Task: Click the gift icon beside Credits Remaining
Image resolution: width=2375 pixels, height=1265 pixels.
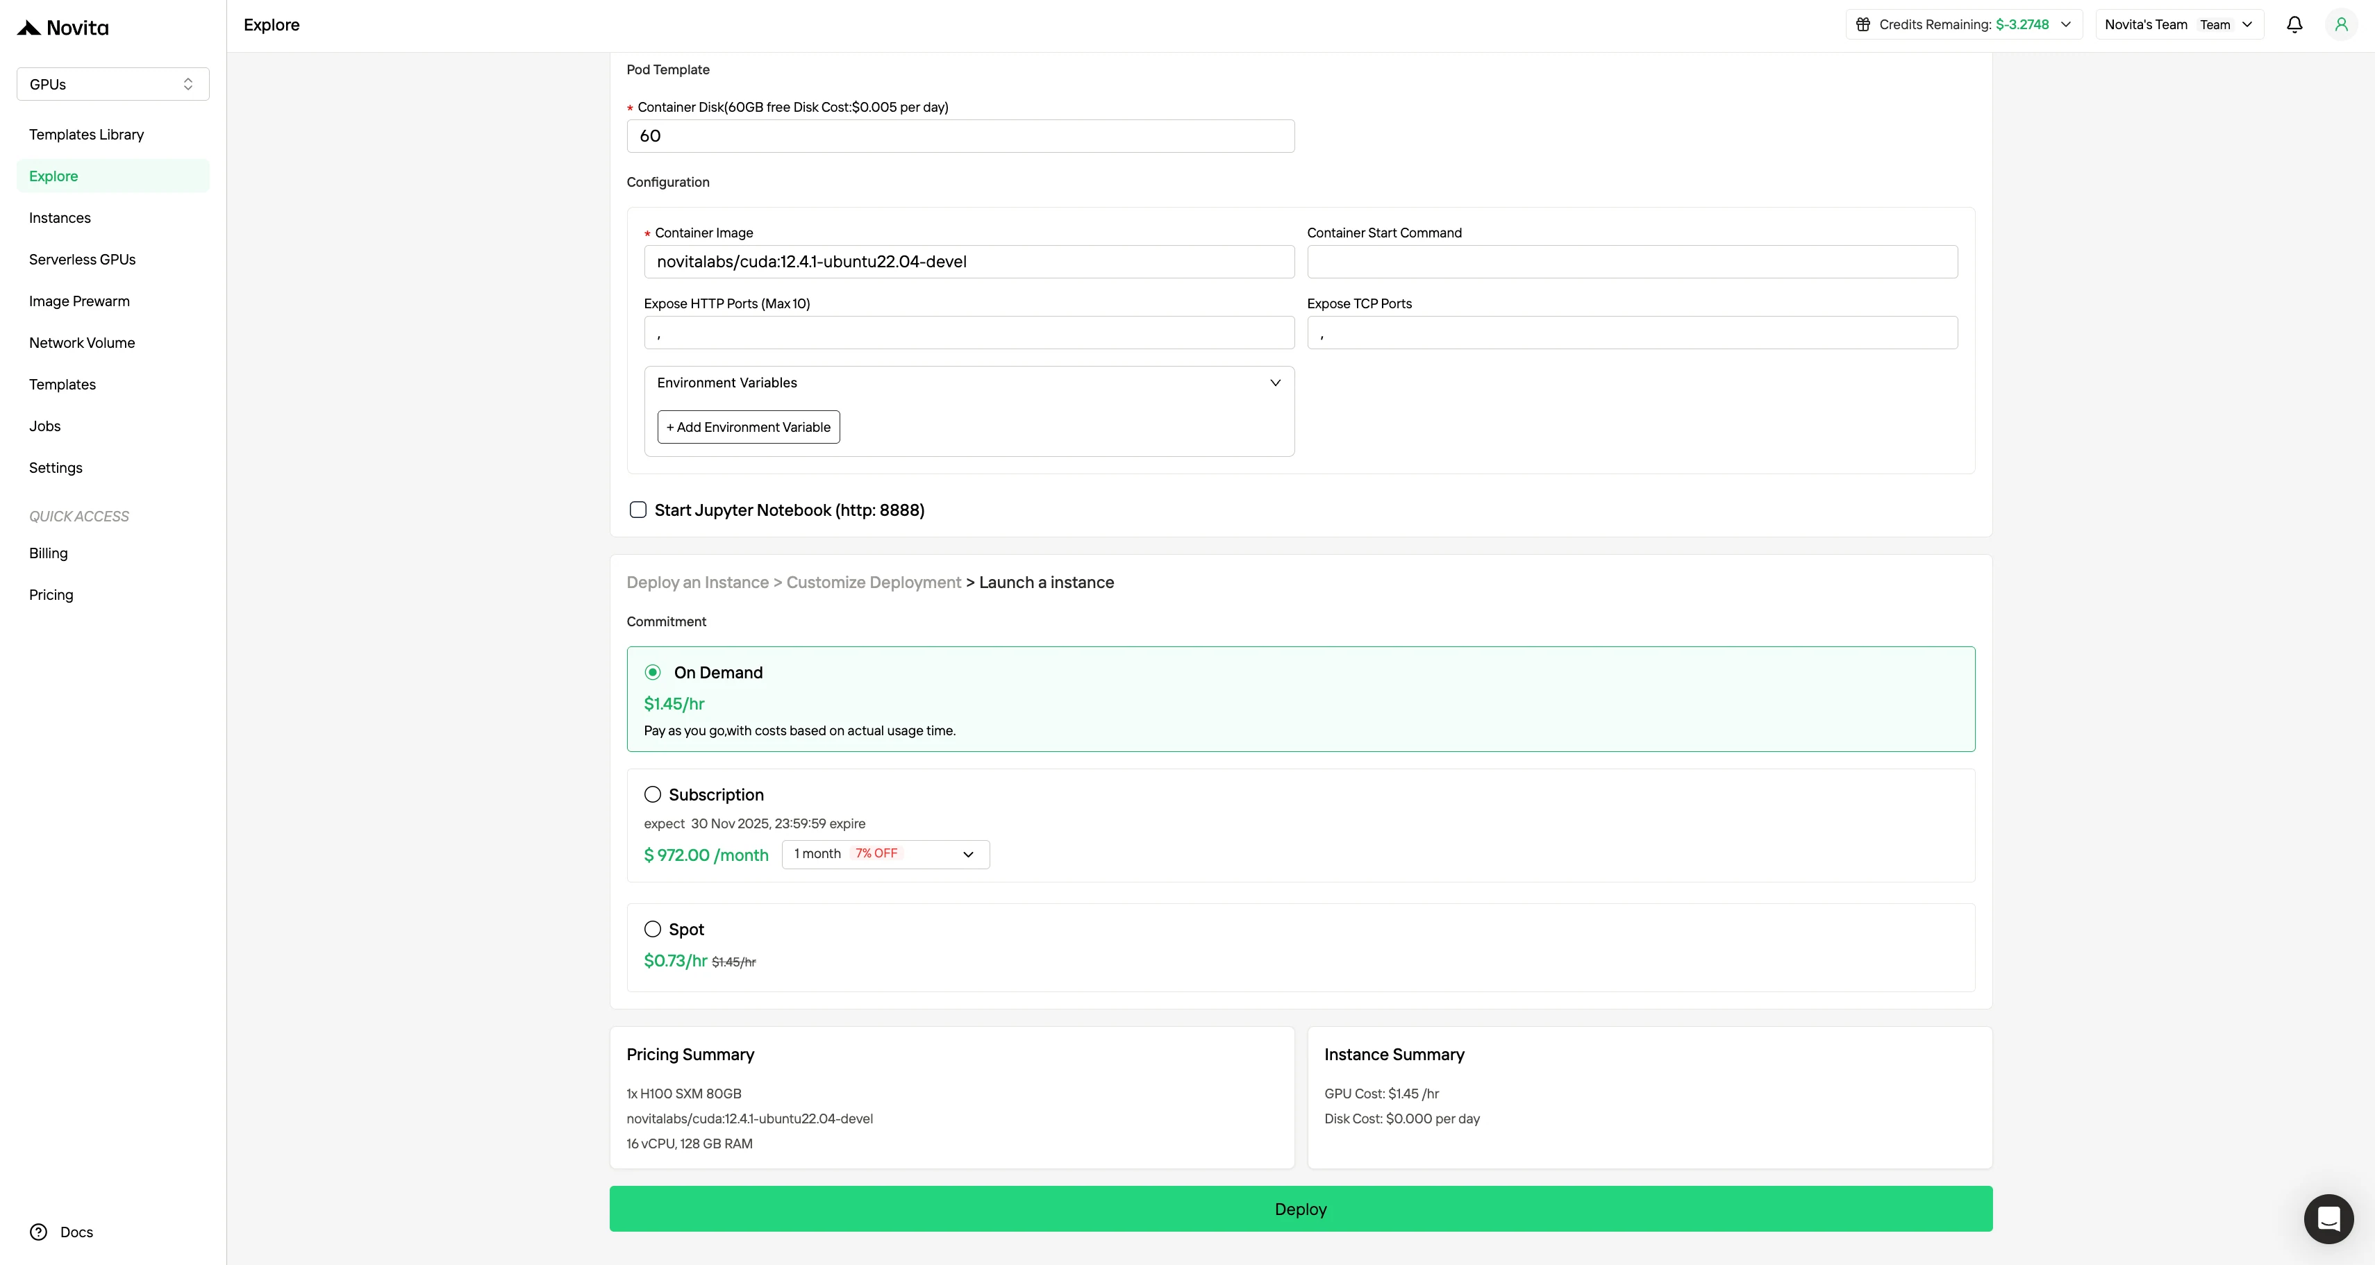Action: click(x=1862, y=25)
